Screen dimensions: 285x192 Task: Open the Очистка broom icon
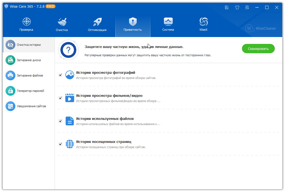pyautogui.click(x=62, y=22)
